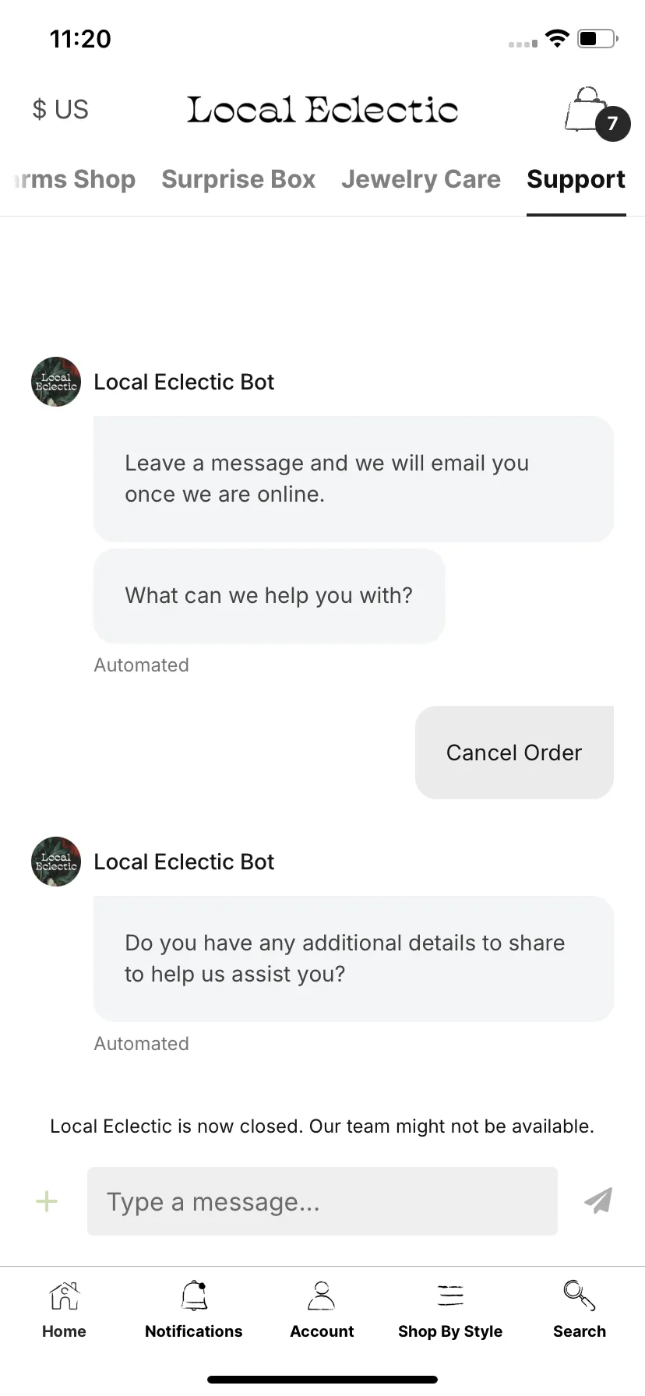The width and height of the screenshot is (645, 1396).
Task: Tap the green plus attachment icon
Action: point(47,1201)
